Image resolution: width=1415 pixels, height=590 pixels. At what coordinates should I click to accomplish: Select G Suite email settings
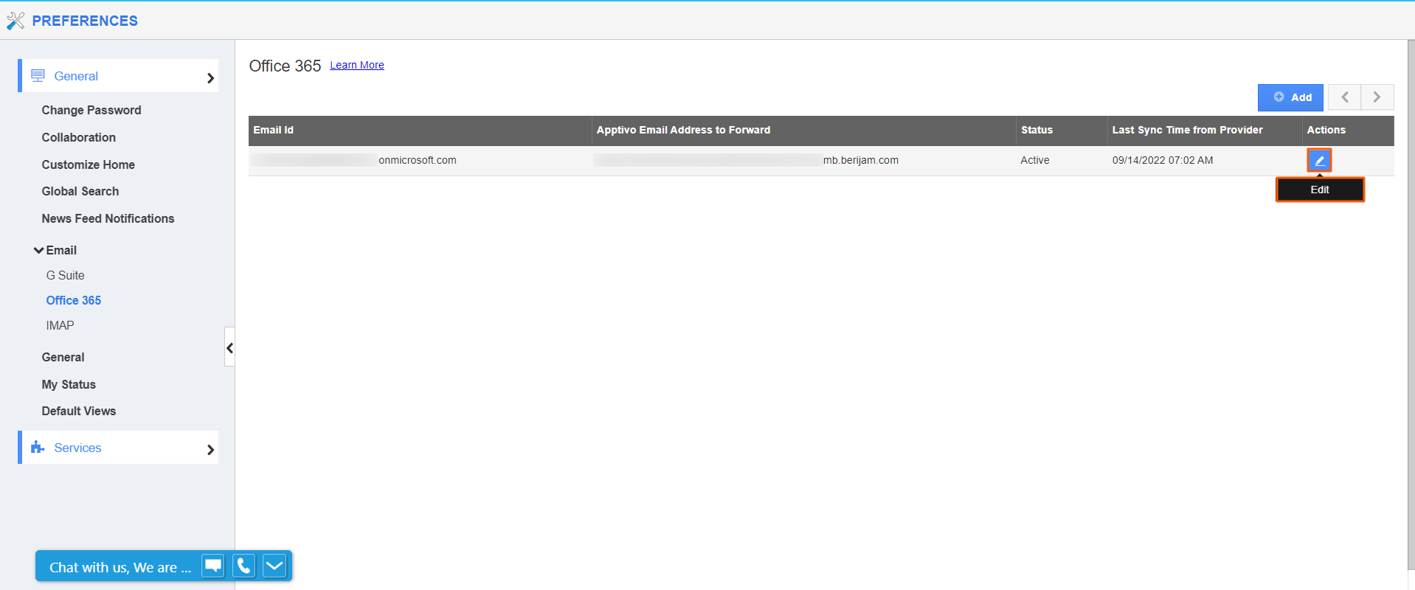66,275
